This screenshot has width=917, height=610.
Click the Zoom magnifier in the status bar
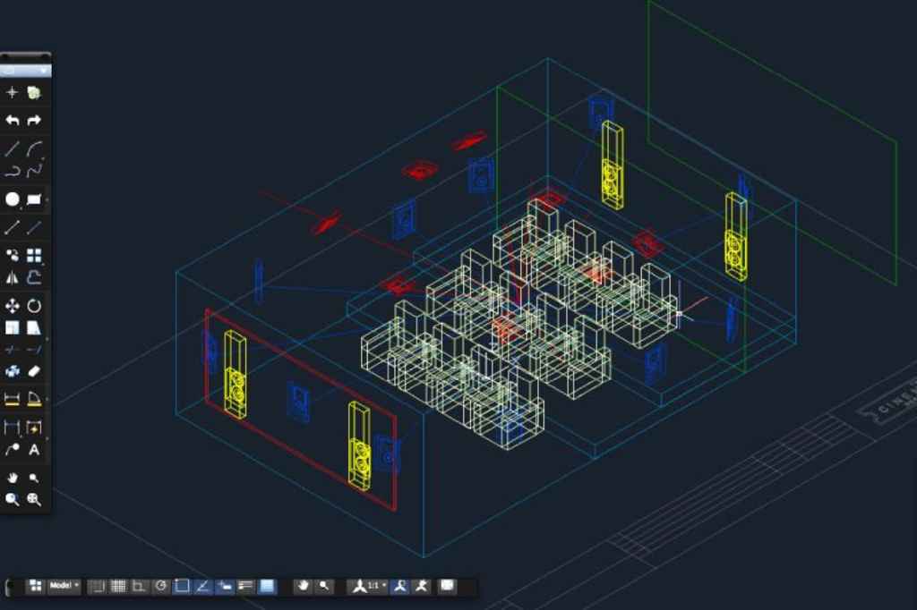tap(323, 586)
